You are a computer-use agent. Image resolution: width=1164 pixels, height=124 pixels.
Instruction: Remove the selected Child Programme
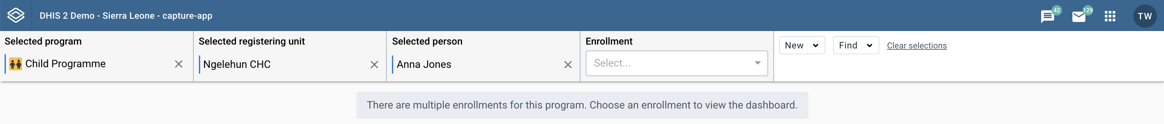pyautogui.click(x=178, y=64)
